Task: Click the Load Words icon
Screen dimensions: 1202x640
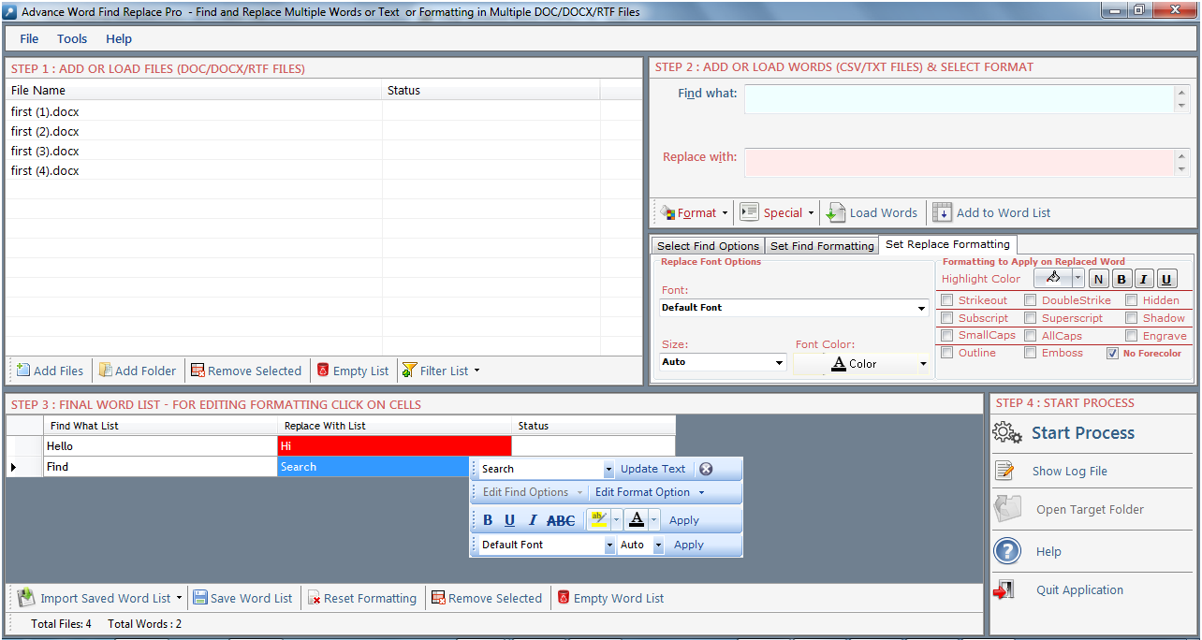Action: [836, 212]
